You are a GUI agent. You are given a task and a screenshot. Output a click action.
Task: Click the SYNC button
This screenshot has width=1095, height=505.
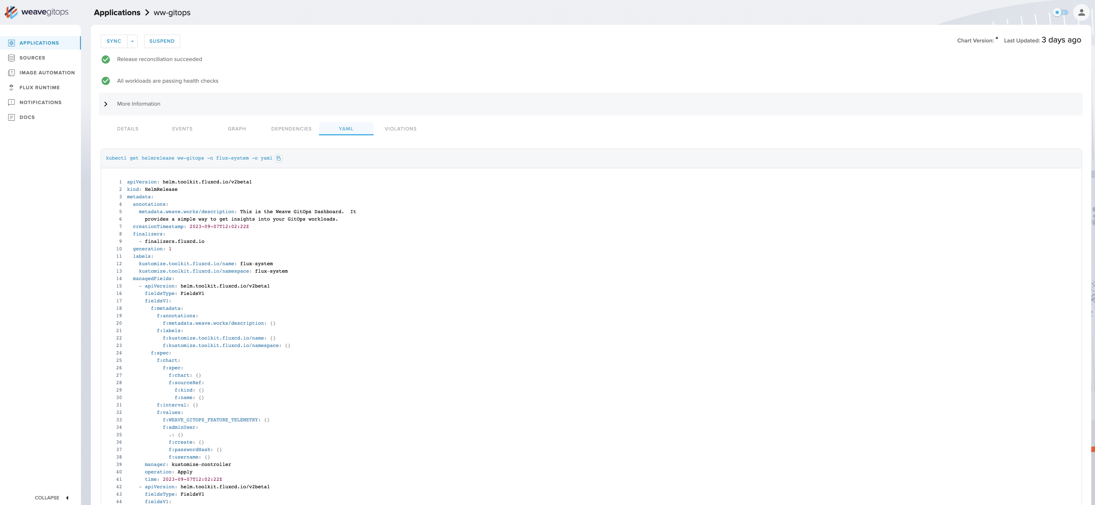point(114,41)
